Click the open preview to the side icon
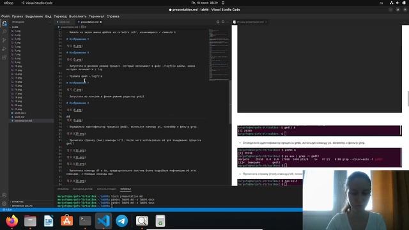Image resolution: width=409 pixels, height=230 pixels. [x=218, y=22]
